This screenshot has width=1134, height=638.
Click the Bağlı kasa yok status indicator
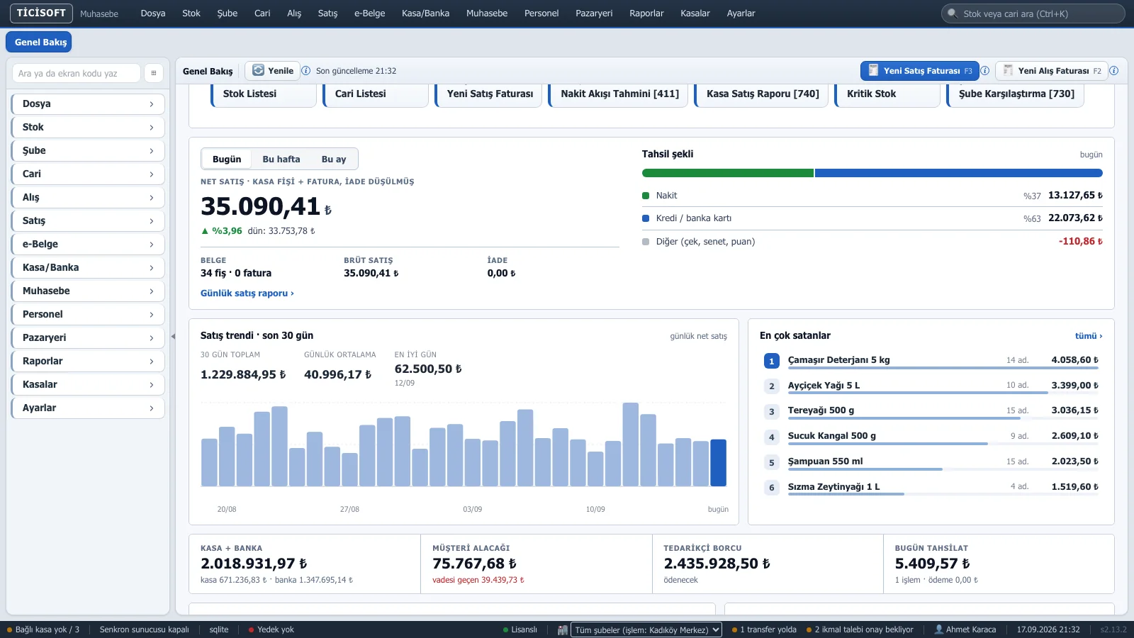point(43,629)
